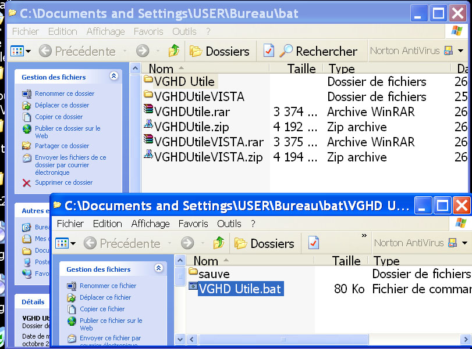Open Outils menu in front window
Screen dimensions: 472x349
tap(229, 224)
